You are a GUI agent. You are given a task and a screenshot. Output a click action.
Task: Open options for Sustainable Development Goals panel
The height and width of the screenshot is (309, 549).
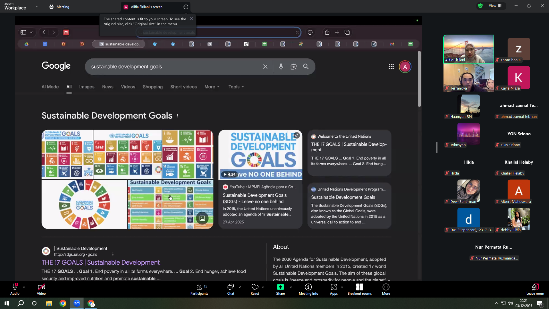click(178, 116)
